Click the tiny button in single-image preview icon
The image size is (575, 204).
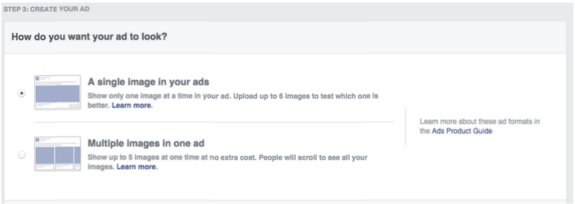click(74, 106)
